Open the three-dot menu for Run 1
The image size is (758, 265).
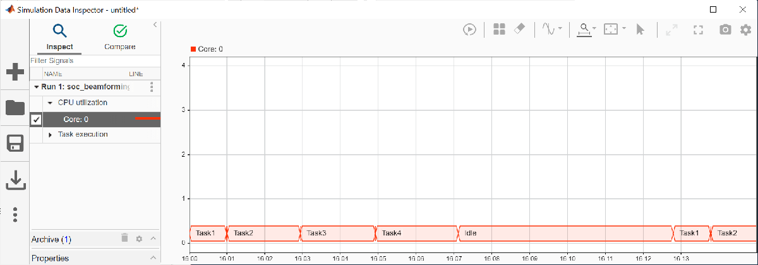151,87
